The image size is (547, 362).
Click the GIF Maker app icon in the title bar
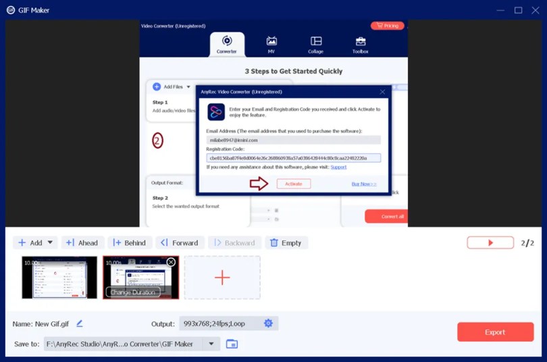(11, 10)
